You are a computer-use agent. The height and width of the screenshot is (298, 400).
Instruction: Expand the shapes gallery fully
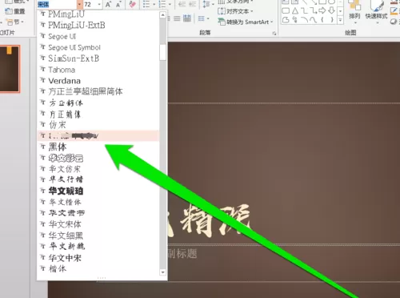(x=340, y=20)
